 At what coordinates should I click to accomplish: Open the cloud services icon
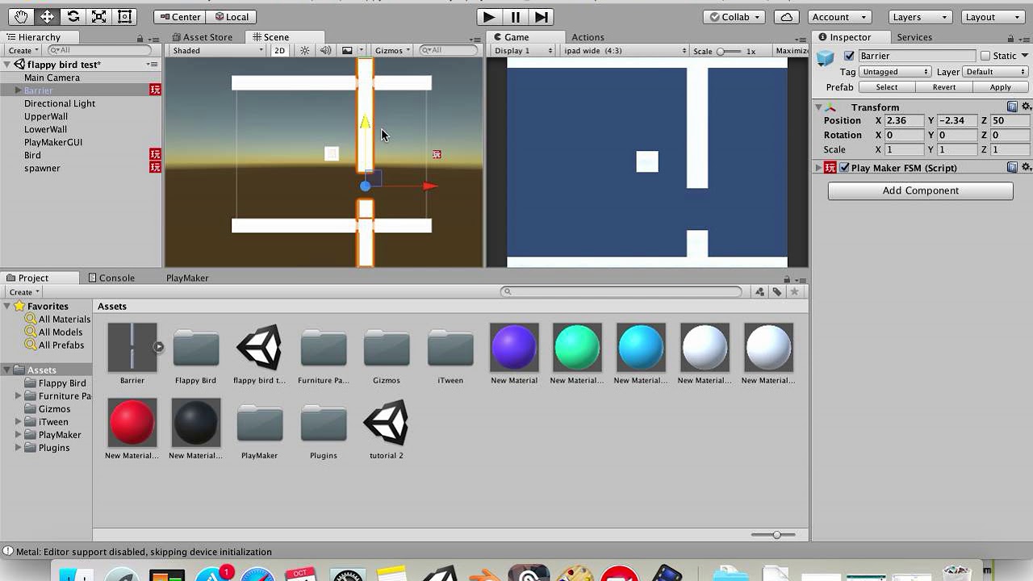786,16
